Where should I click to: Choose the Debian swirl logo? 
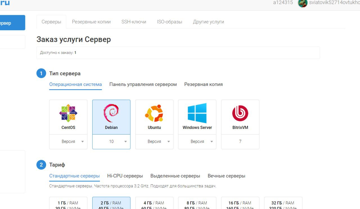111,113
